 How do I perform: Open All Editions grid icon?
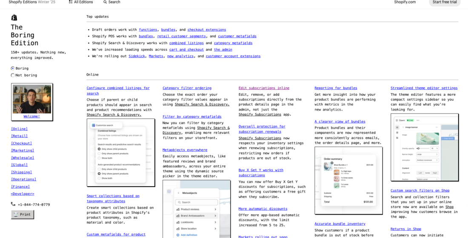(x=71, y=2)
